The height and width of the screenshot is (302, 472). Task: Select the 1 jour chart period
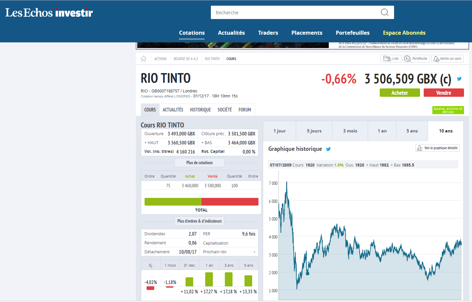click(x=279, y=131)
